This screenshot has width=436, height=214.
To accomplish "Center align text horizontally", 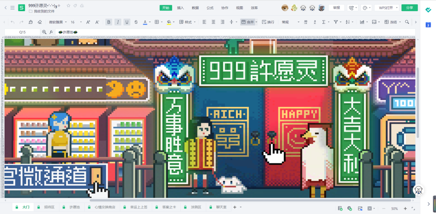I will click(214, 22).
